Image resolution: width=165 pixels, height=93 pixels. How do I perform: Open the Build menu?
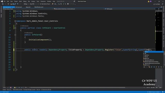[x=20, y=1]
